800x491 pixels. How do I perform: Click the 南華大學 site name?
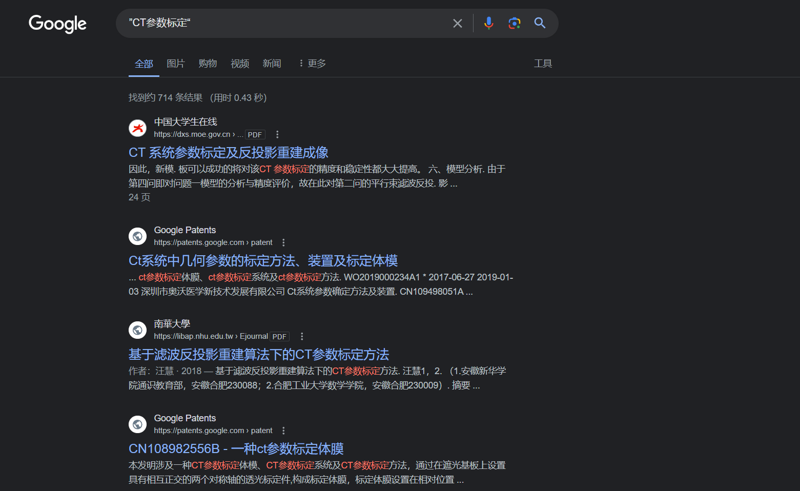[172, 324]
